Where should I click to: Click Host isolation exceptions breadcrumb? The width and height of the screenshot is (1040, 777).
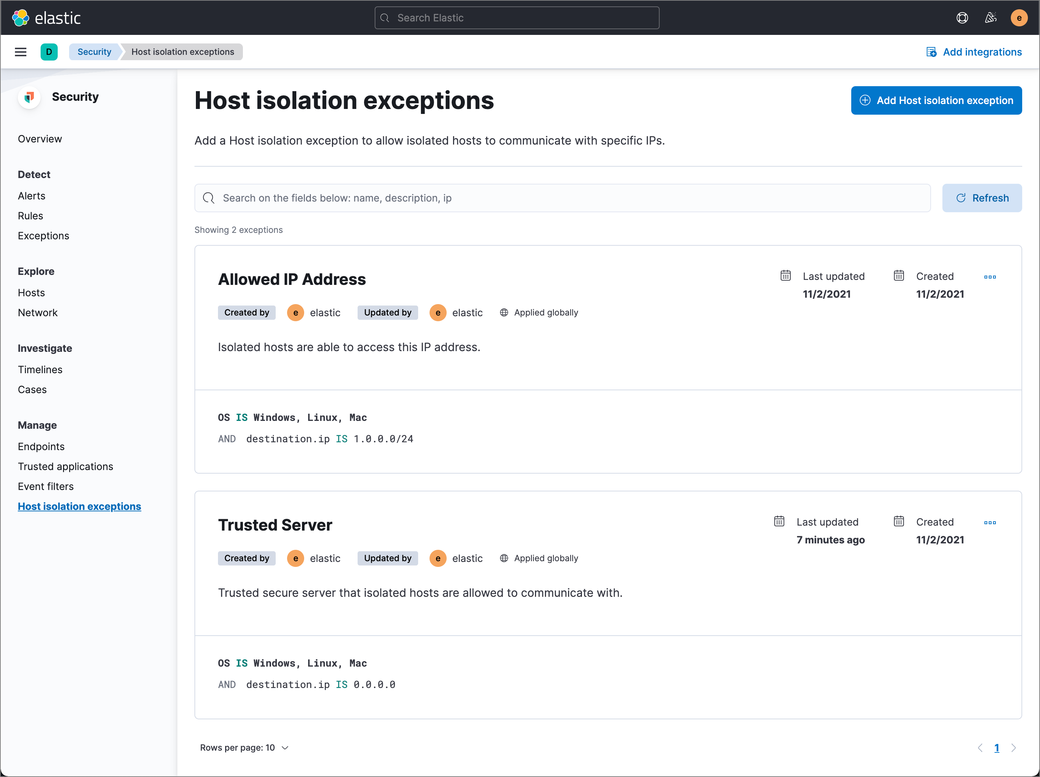(x=183, y=52)
